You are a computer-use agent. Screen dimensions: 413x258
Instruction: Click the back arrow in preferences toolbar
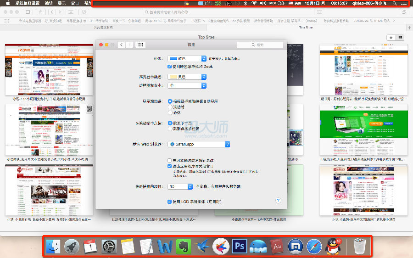tap(121, 45)
